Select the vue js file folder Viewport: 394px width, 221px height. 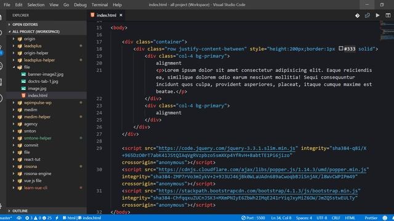click(x=33, y=180)
